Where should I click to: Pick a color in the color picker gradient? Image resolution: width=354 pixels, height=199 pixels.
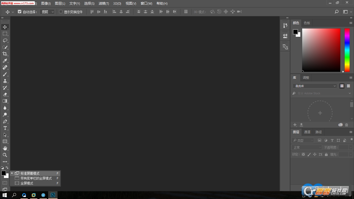(x=321, y=50)
